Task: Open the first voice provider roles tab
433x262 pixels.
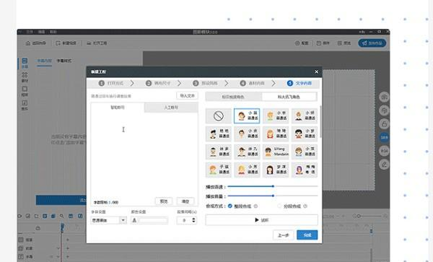Action: pos(233,97)
